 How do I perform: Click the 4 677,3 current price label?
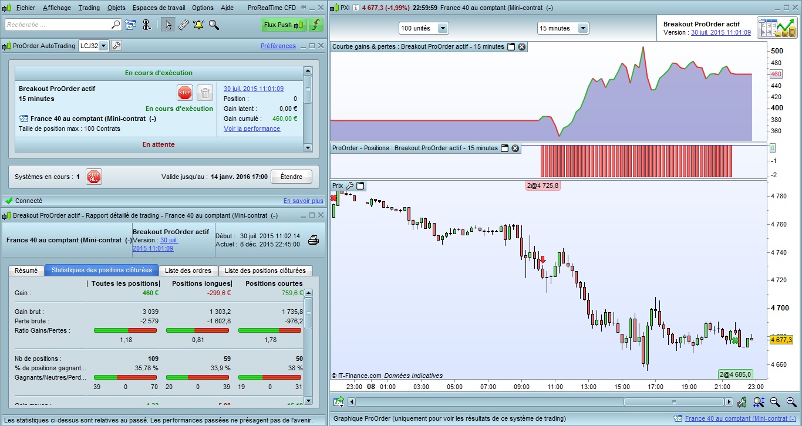tap(781, 340)
